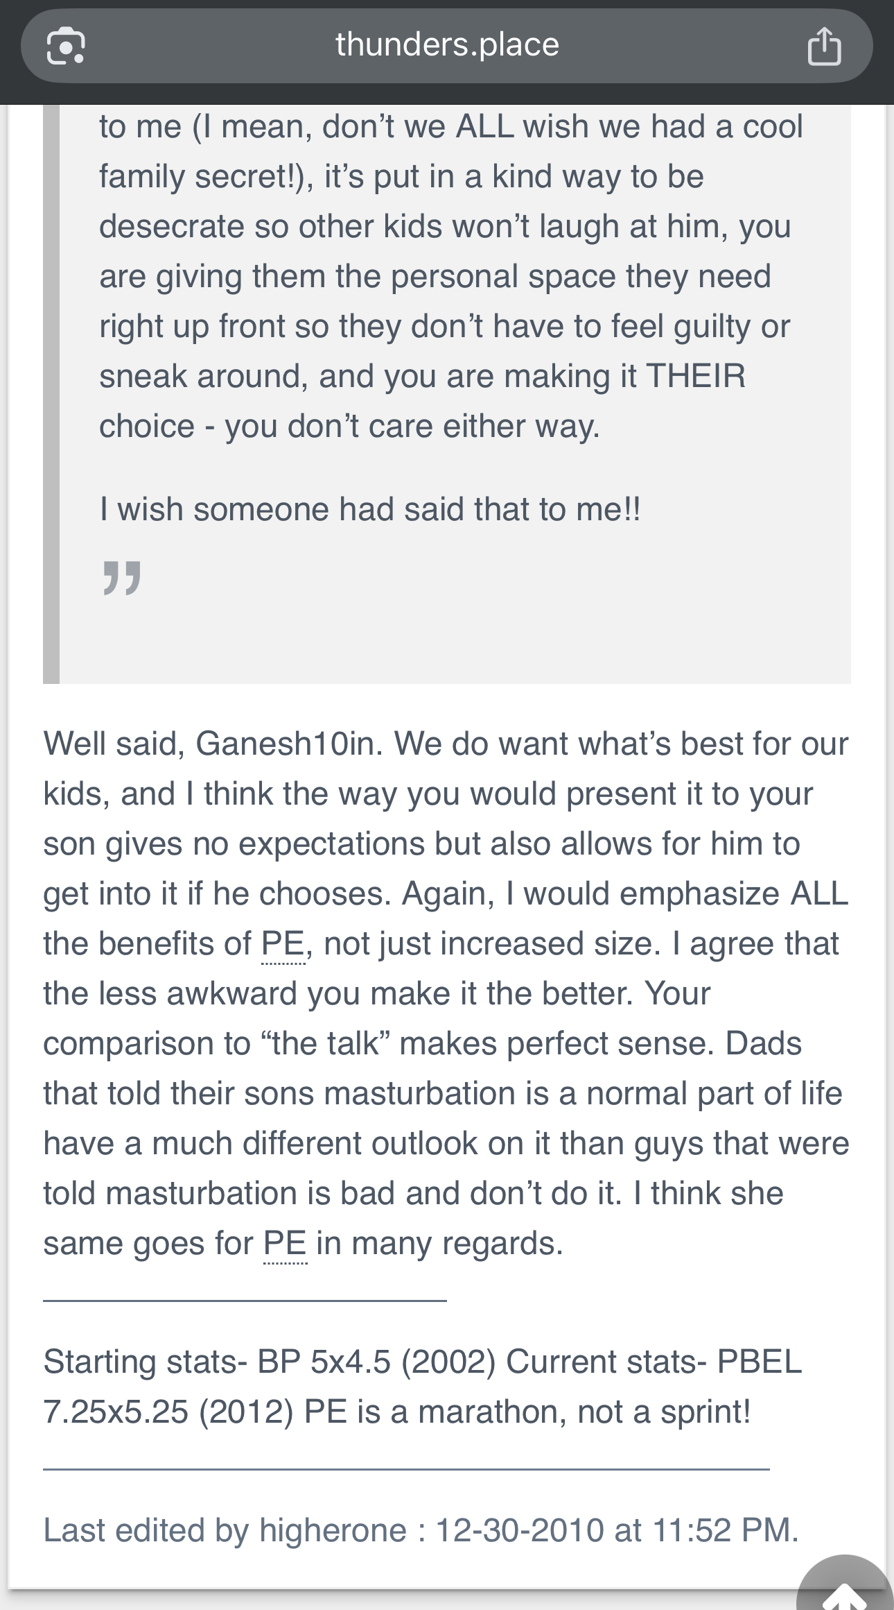Tap the scroll-to-top arrow button
Screen dimensions: 894x1610
[845, 1584]
